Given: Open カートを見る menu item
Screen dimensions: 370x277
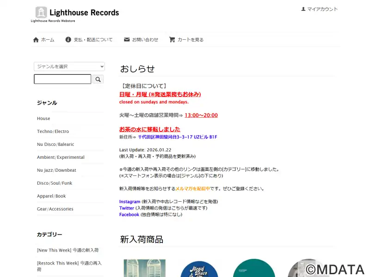Looking at the screenshot, I should (191, 40).
